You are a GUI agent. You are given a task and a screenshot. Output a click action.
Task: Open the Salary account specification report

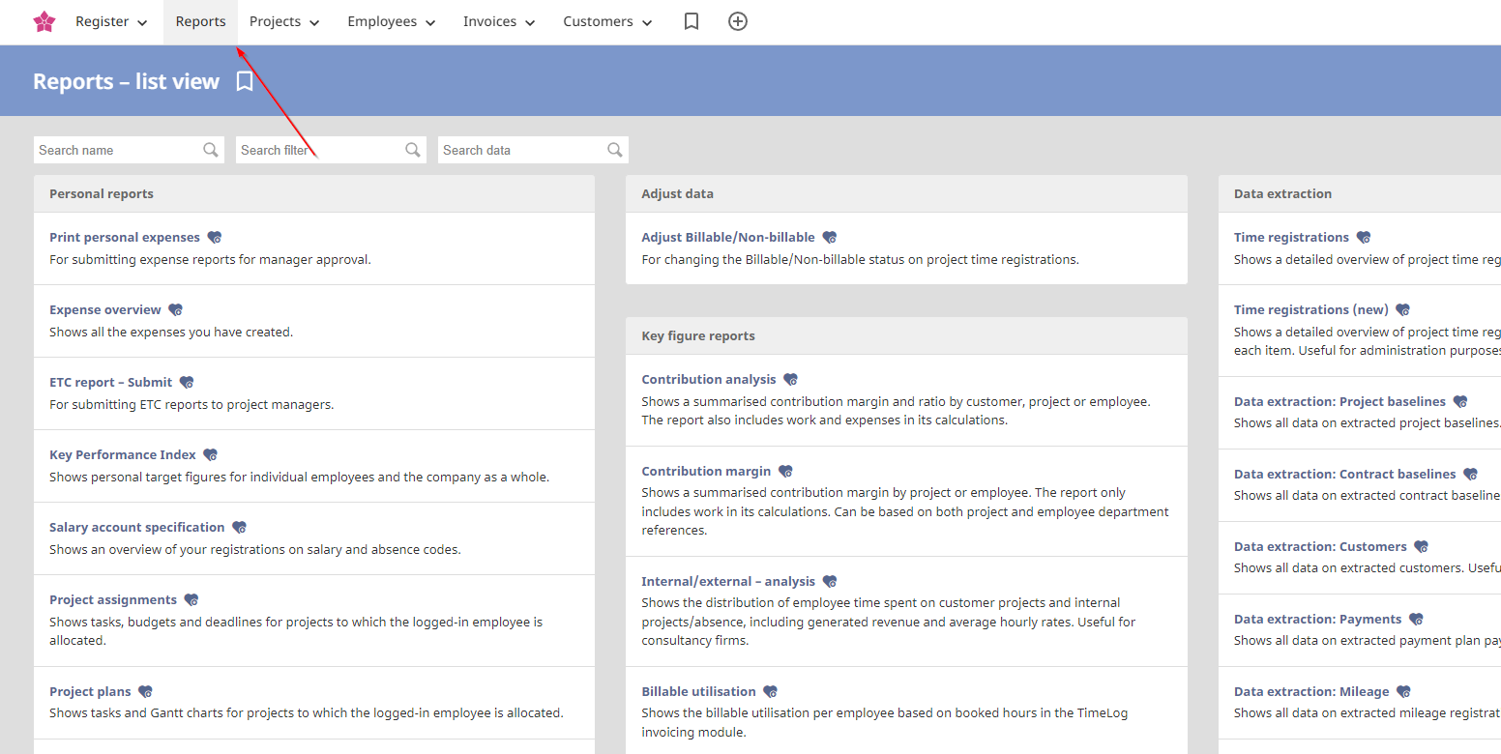[x=136, y=527]
